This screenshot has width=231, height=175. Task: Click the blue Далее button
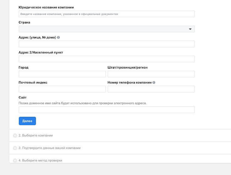[28, 121]
